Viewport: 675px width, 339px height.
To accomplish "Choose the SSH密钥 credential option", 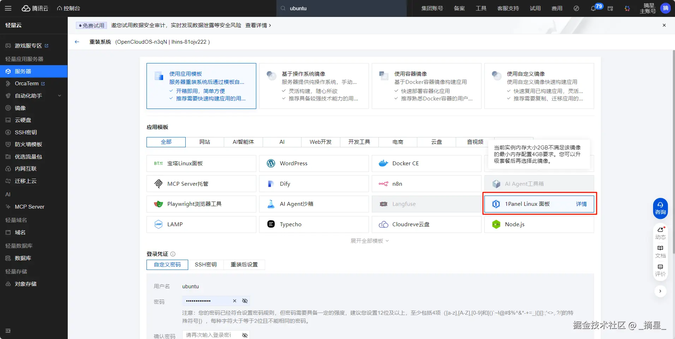I will click(x=205, y=265).
